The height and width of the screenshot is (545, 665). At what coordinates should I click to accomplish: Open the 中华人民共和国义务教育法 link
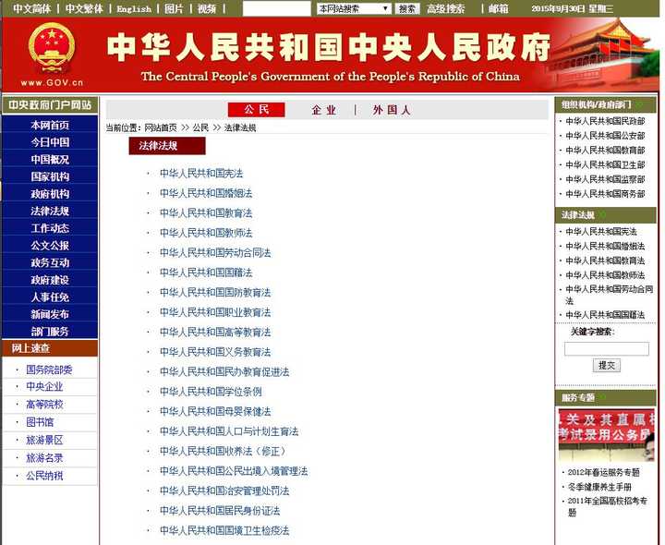tap(215, 352)
